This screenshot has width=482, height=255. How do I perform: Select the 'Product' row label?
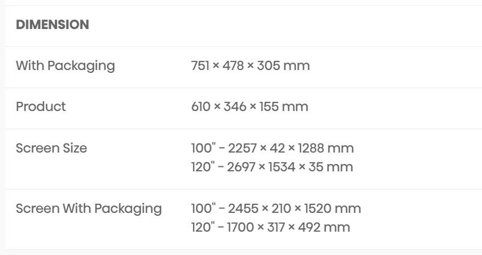[x=41, y=106]
